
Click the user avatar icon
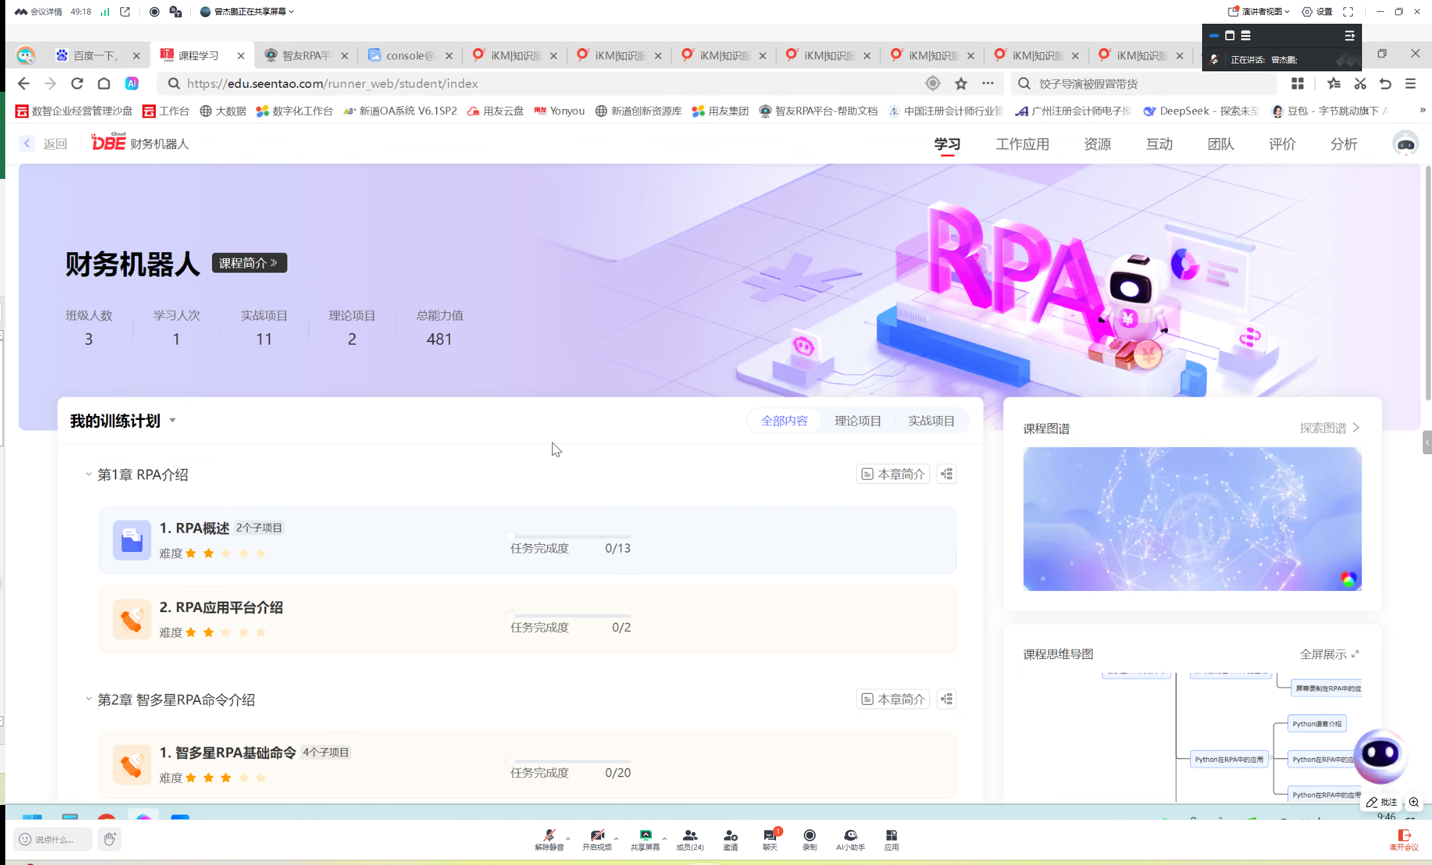coord(1405,143)
